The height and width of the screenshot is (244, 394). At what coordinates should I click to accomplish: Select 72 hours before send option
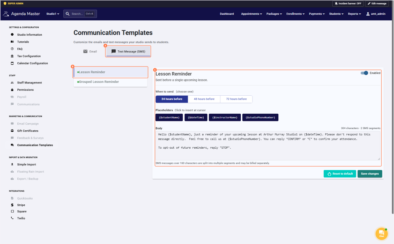pyautogui.click(x=236, y=99)
